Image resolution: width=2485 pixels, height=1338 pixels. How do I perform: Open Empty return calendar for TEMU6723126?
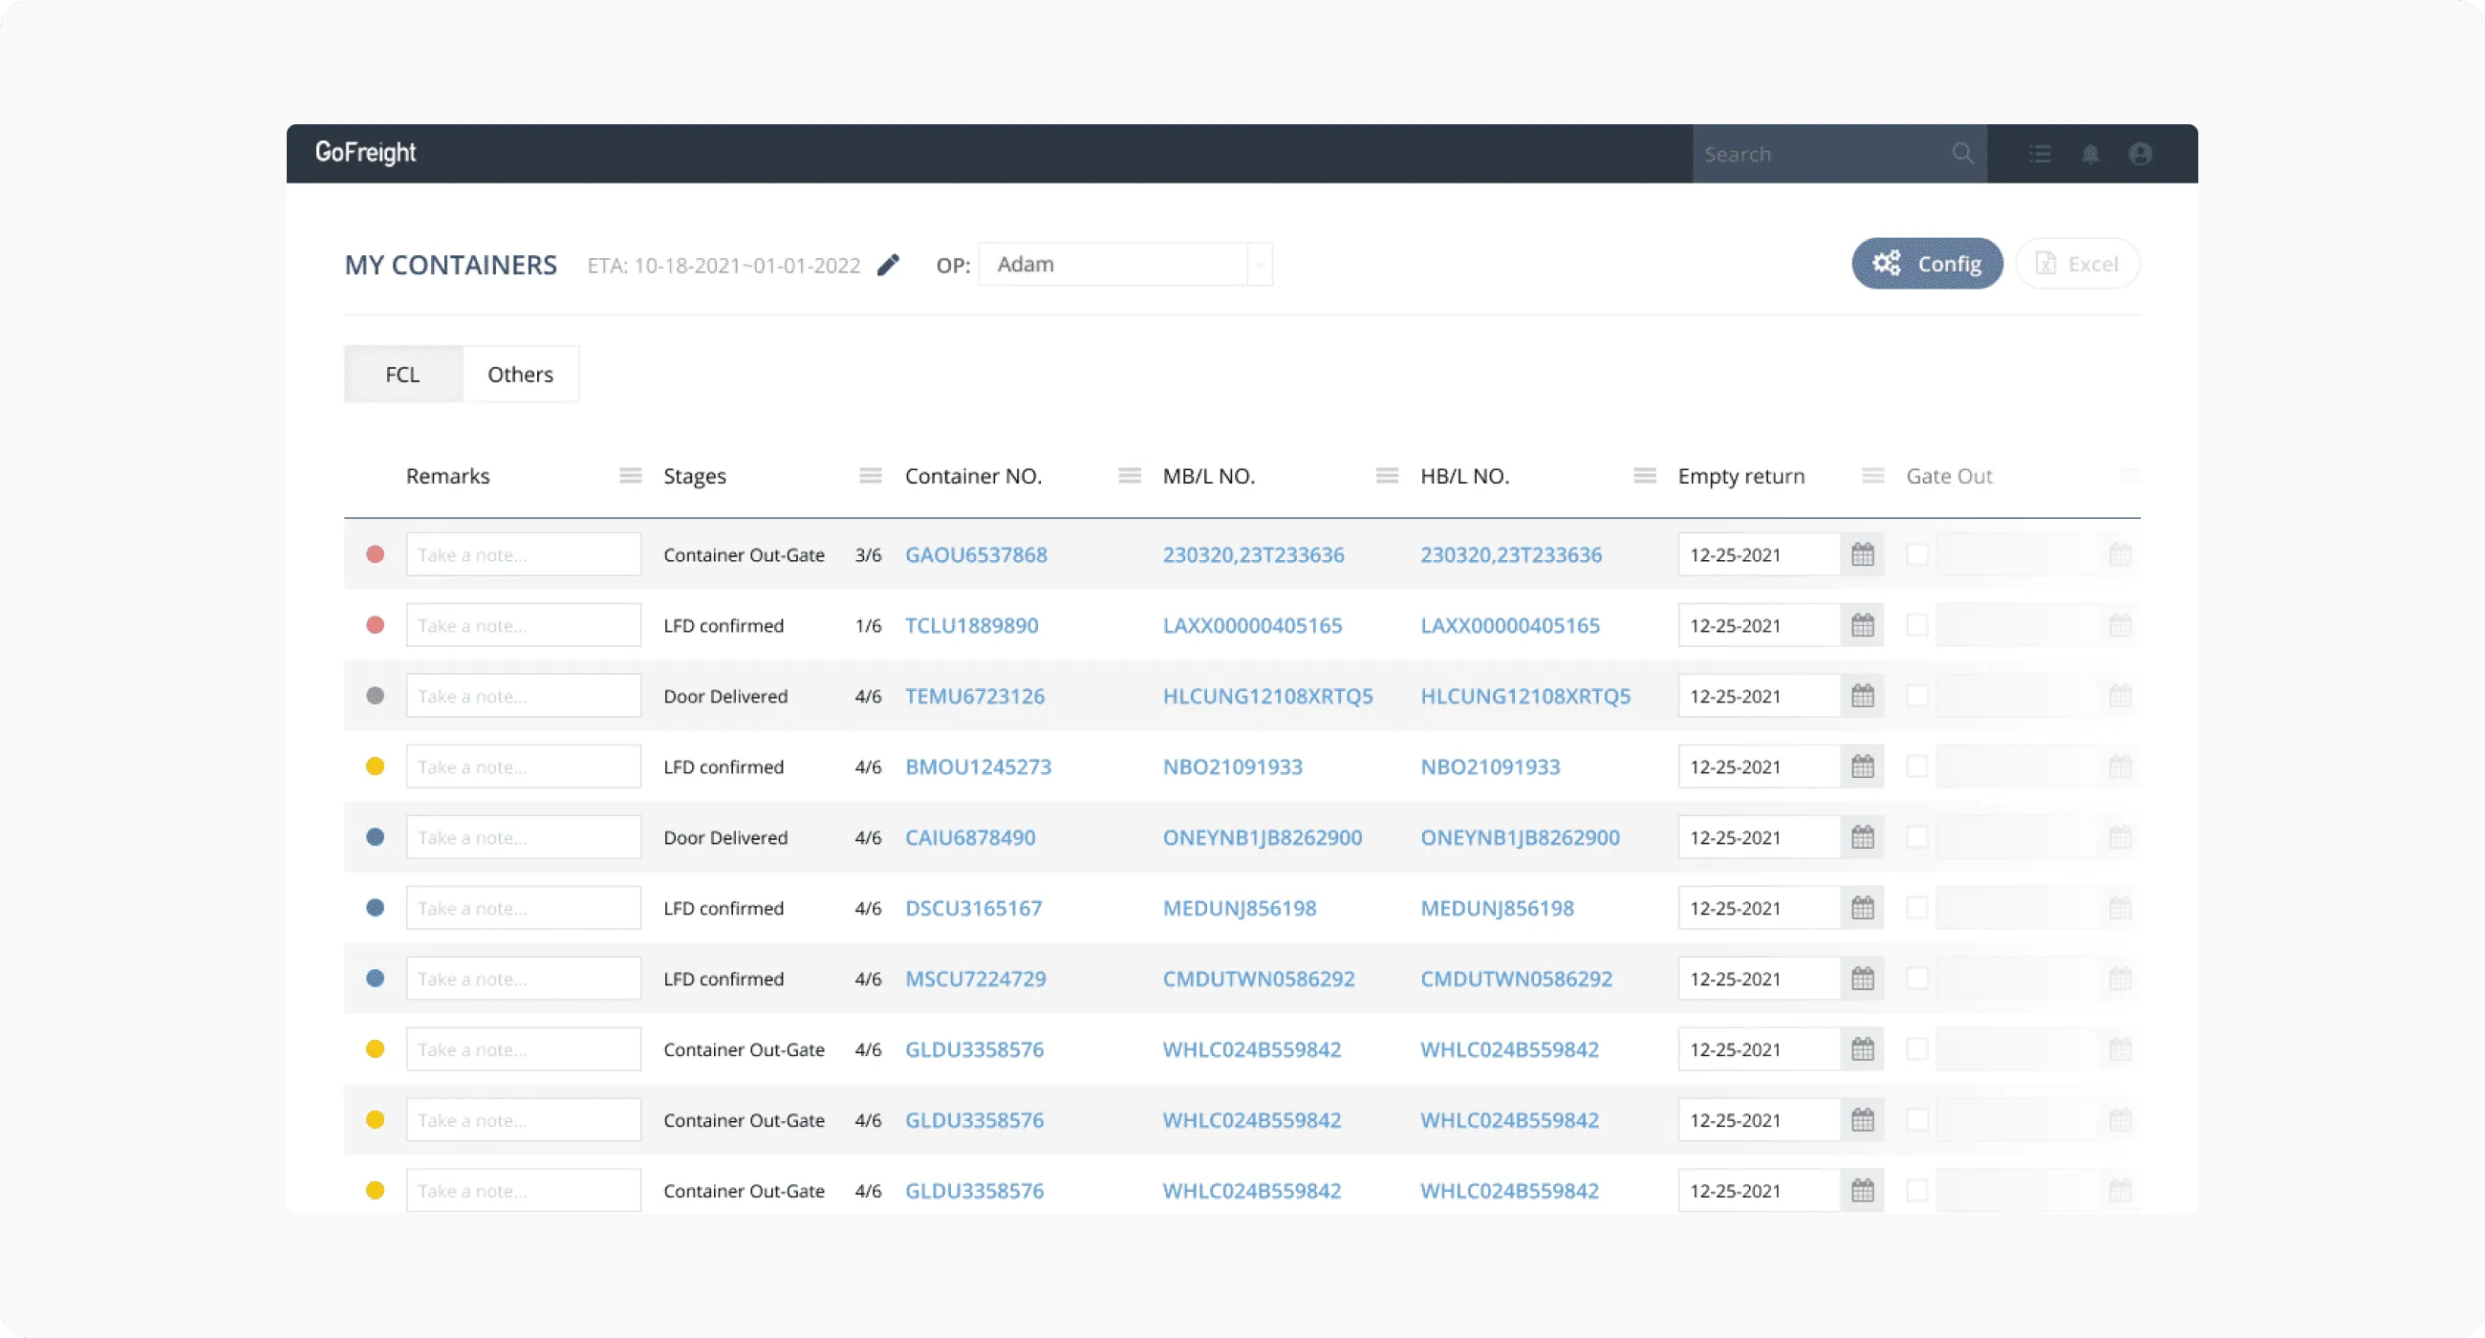pyautogui.click(x=1862, y=696)
